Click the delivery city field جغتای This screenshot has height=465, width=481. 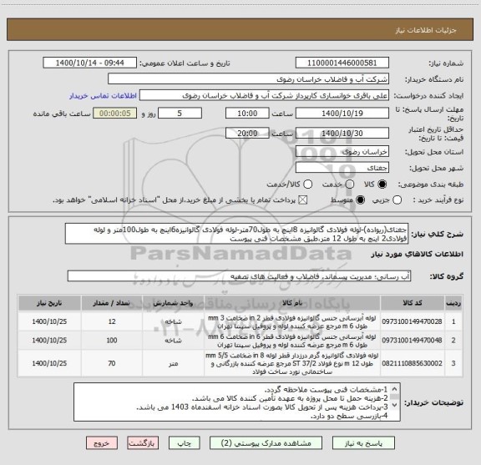342,168
